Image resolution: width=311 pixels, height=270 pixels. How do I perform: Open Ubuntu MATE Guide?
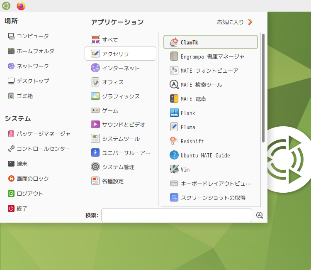211,155
